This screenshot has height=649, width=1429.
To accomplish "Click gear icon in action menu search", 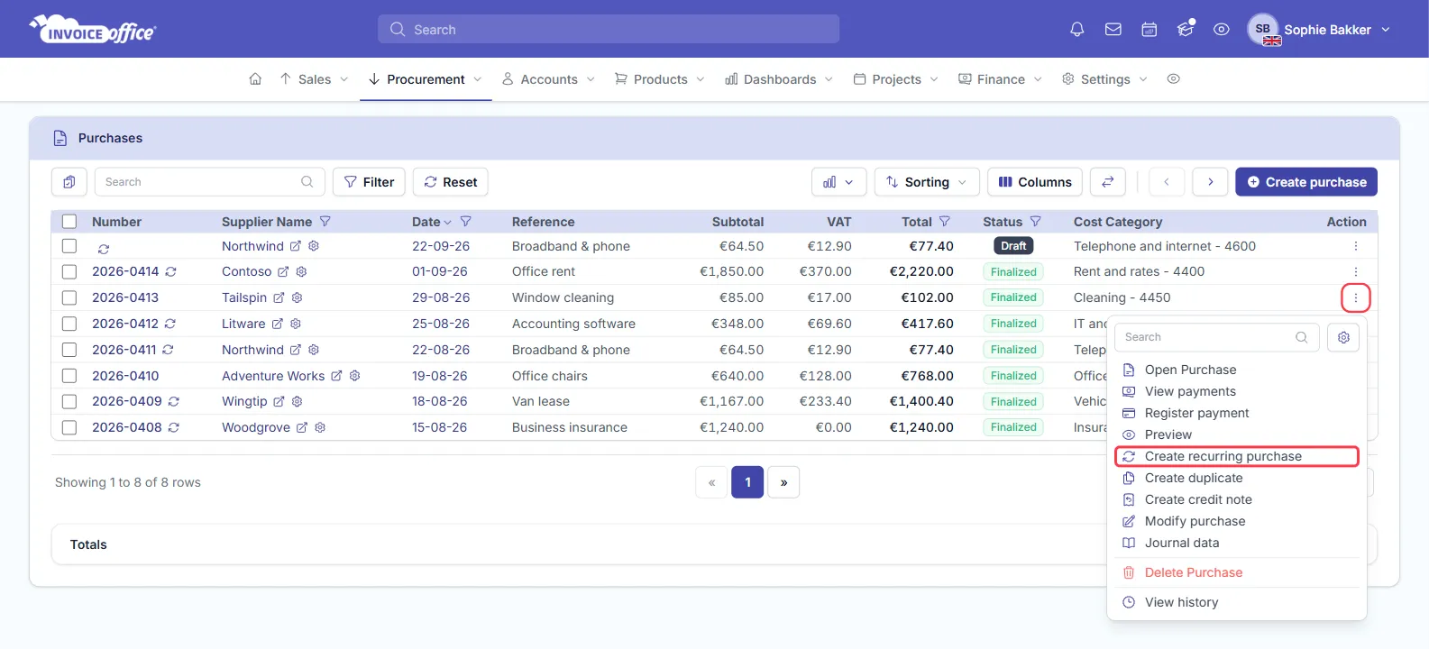I will 1343,337.
